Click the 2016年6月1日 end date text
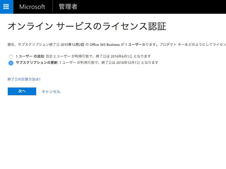 pyautogui.click(x=121, y=56)
